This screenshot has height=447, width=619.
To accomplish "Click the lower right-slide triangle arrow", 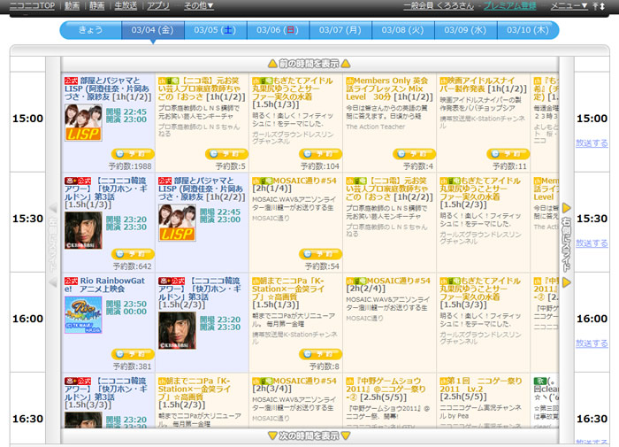I will point(567,282).
